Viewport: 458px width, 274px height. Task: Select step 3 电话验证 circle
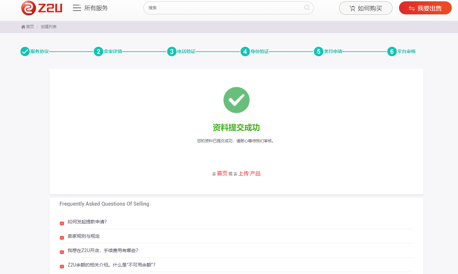(x=171, y=52)
